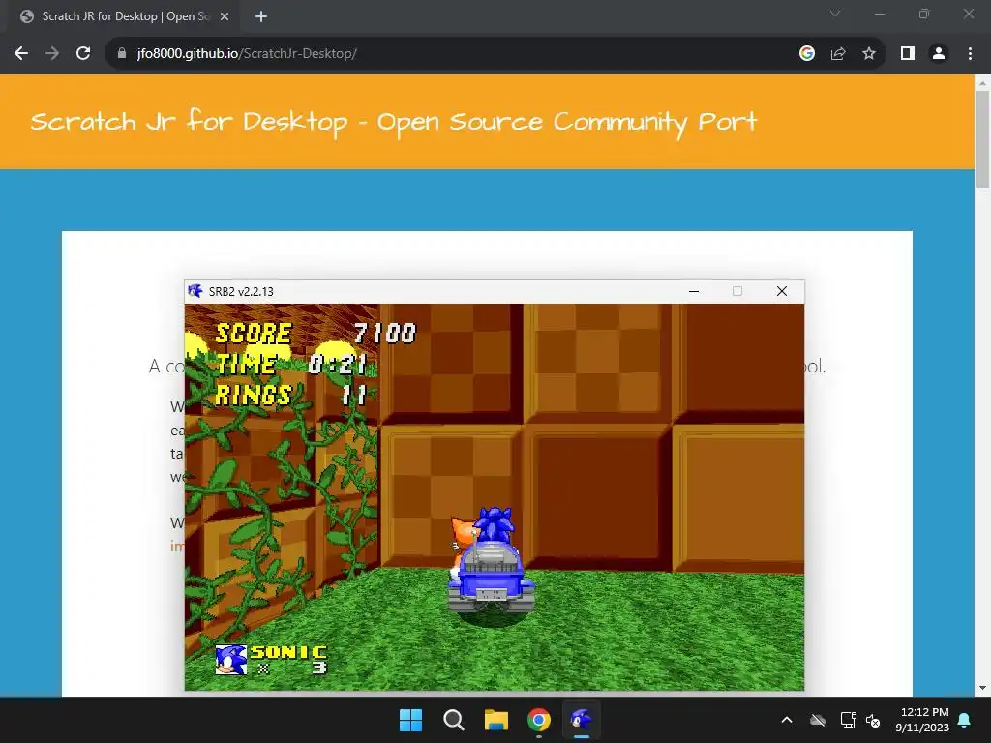This screenshot has height=743, width=991.
Task: Open clock and date 12:12 PM
Action: tap(922, 720)
